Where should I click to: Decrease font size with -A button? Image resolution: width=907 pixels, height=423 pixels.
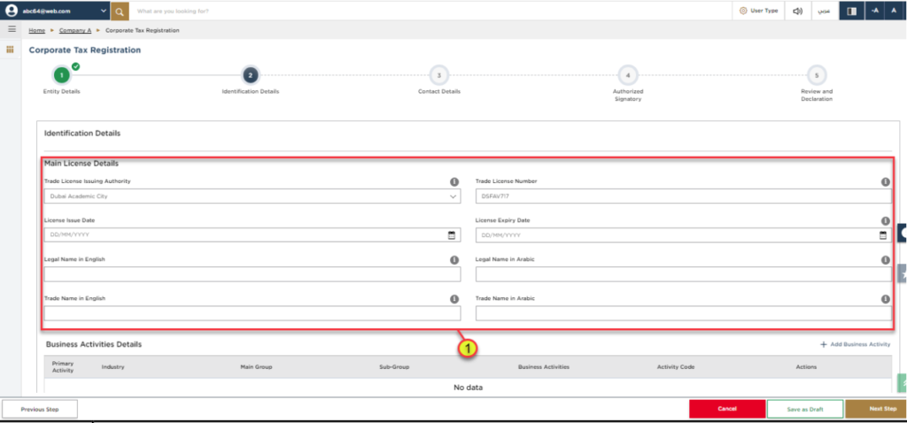point(875,11)
